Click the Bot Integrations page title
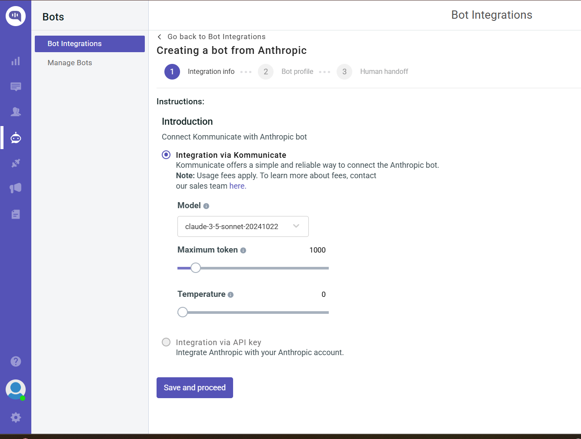 coord(492,15)
